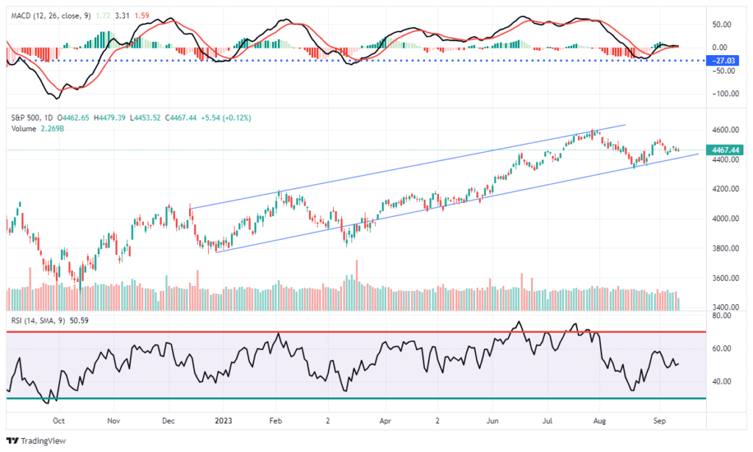Click the MACD value 3.31 in legend
Screen dimensions: 753x452
(x=123, y=15)
